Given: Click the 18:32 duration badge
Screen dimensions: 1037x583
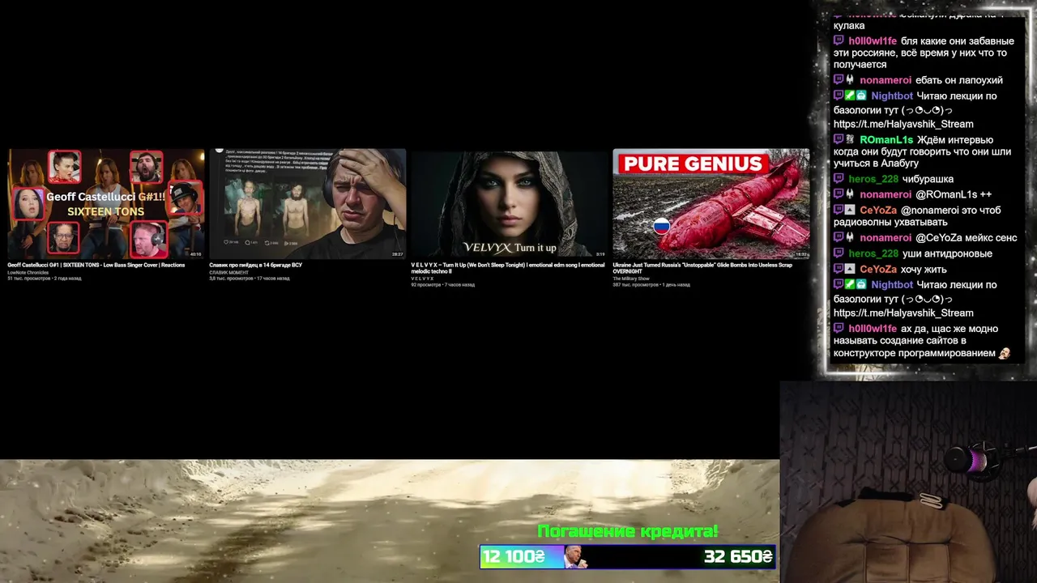Looking at the screenshot, I should [800, 254].
